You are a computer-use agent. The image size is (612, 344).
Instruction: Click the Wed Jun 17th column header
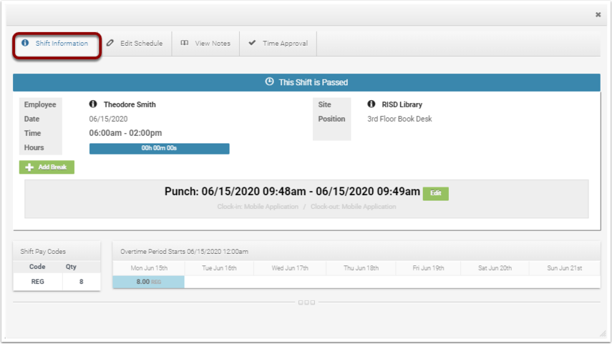(x=290, y=268)
